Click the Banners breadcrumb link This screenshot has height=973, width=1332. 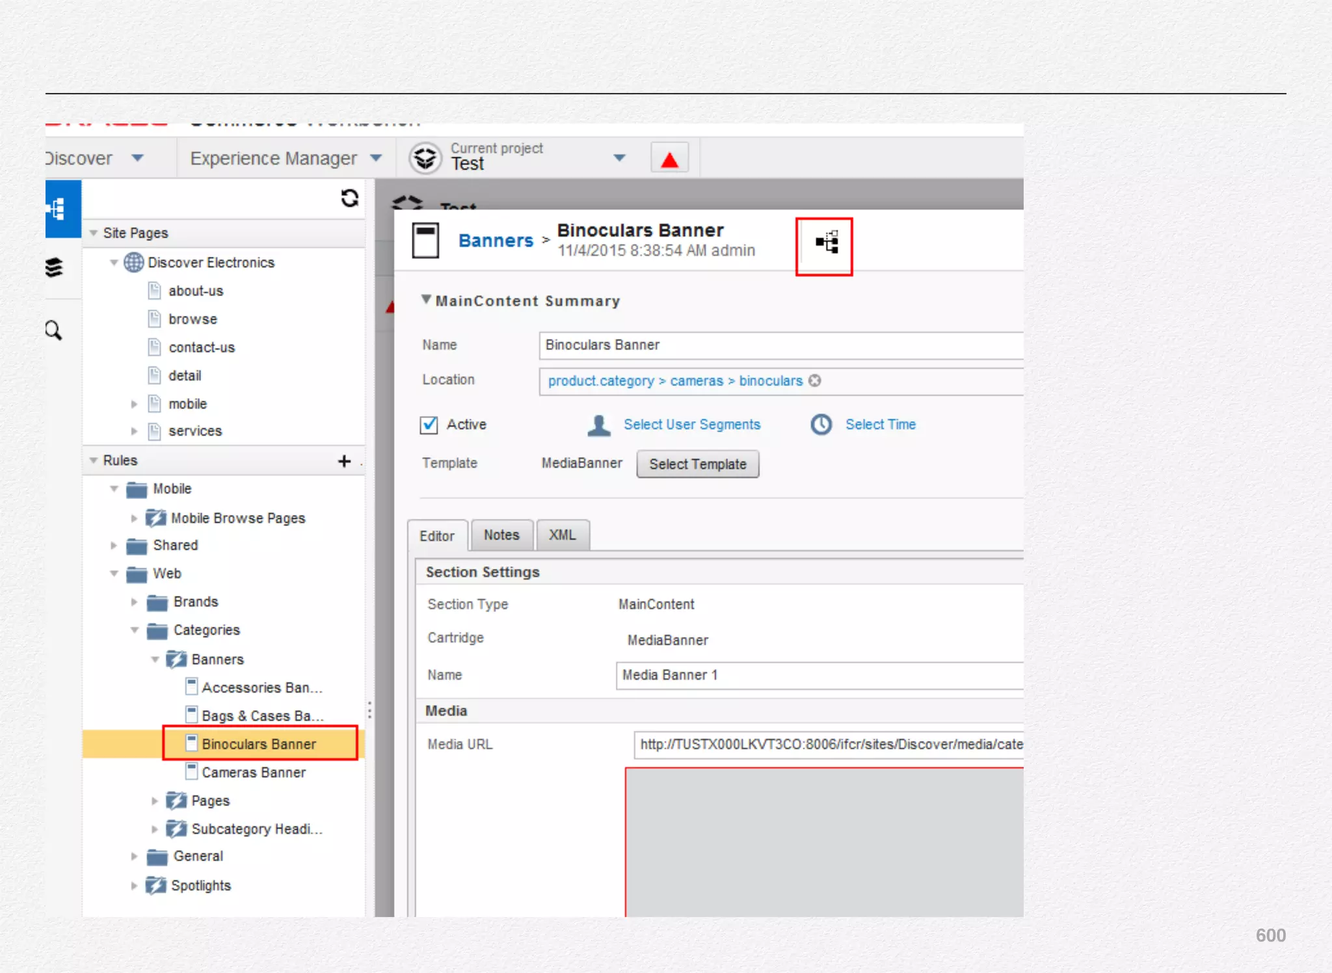point(496,241)
